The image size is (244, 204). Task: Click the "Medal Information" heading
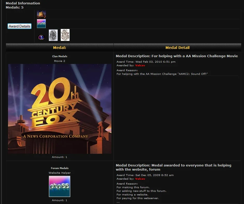[x=23, y=3]
